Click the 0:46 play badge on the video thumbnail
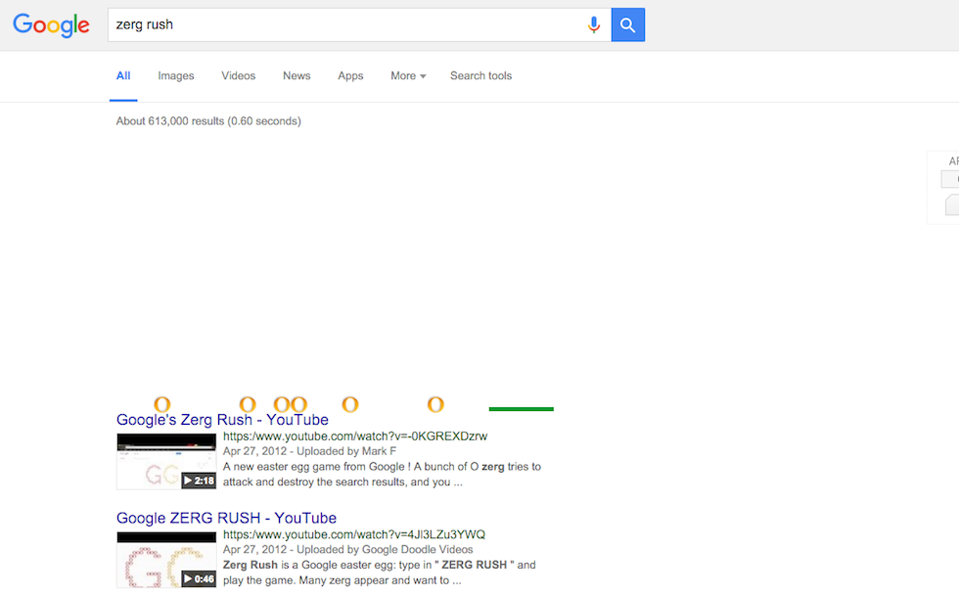The width and height of the screenshot is (959, 596). click(x=199, y=578)
